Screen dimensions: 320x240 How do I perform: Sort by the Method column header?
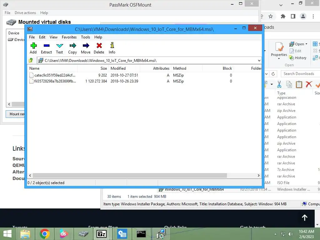pyautogui.click(x=187, y=68)
